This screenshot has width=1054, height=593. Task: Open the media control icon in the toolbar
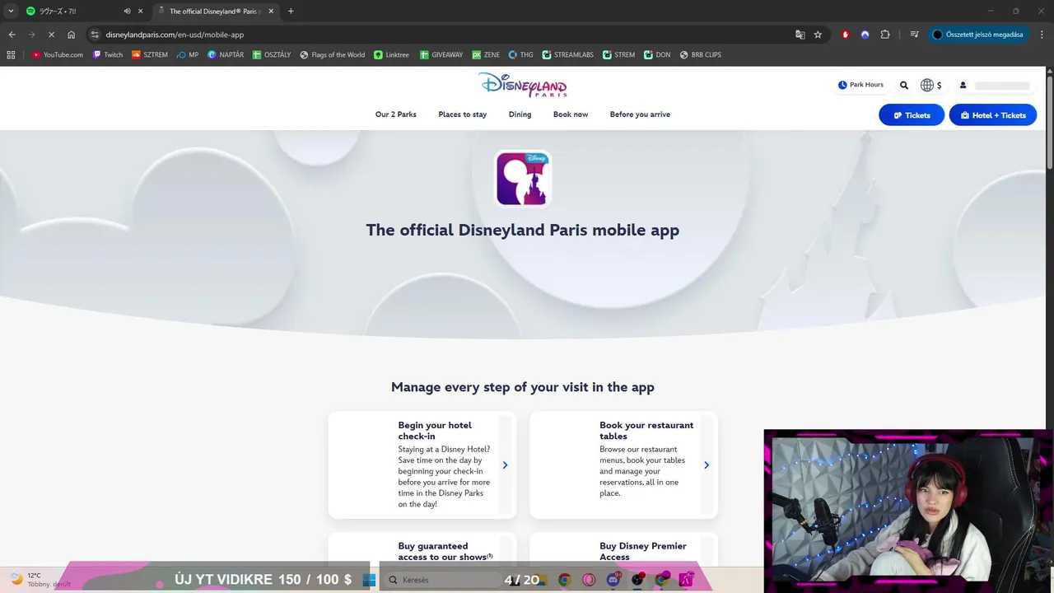914,35
